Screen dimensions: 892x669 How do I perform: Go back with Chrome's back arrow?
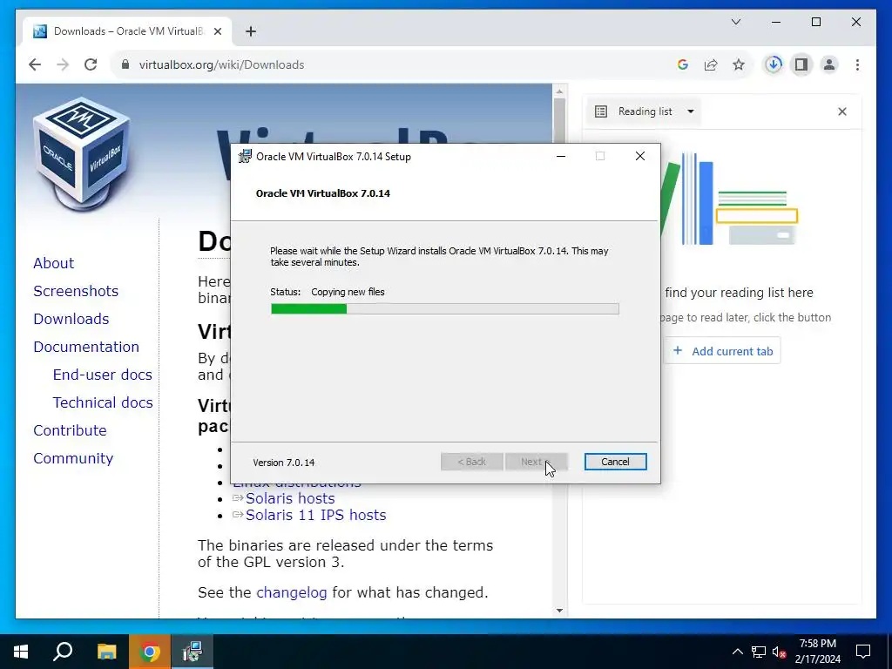click(35, 64)
